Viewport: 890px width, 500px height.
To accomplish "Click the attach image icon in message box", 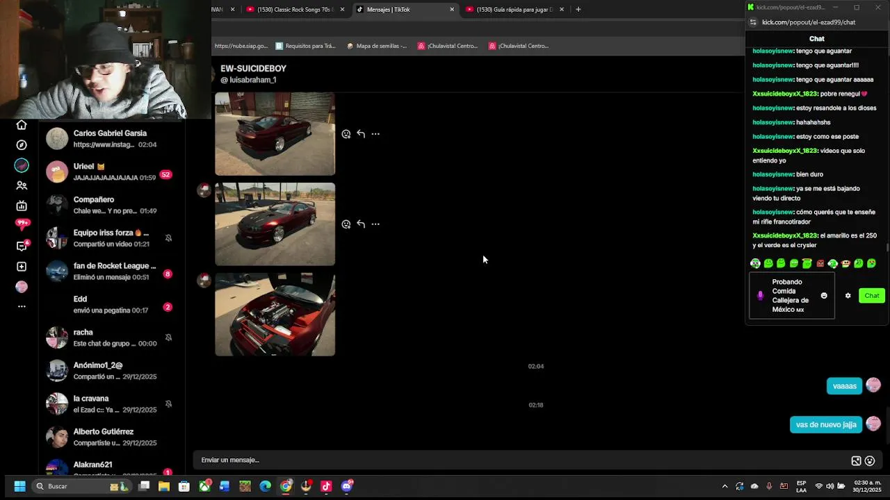I will coord(856,460).
